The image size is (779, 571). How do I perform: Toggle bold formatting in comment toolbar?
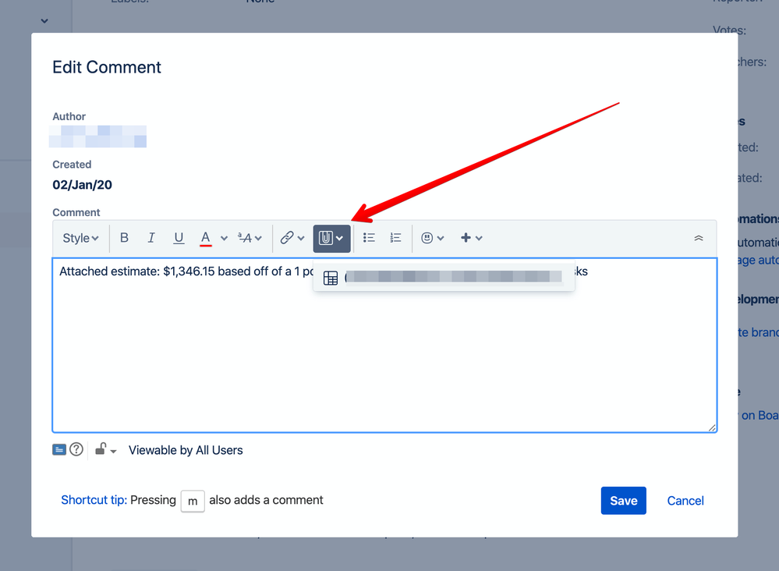[x=124, y=238]
